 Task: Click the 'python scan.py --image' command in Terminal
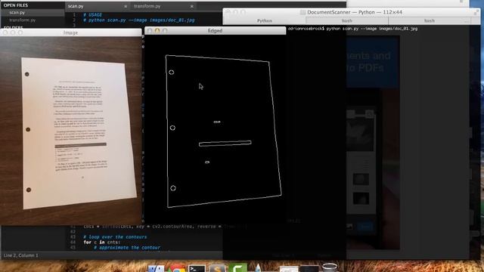(371, 29)
